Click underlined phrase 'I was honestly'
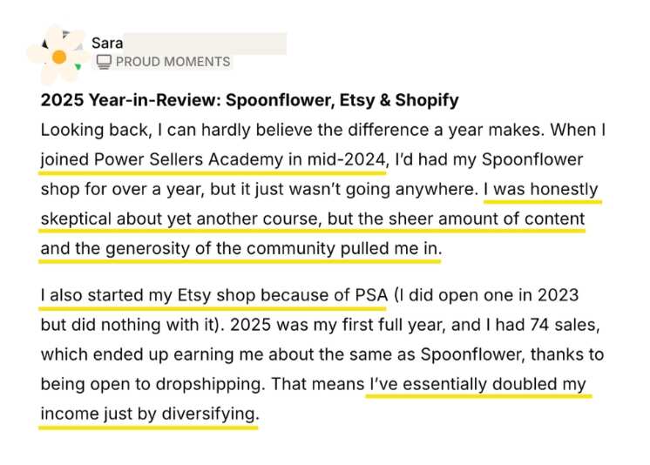 coord(541,190)
